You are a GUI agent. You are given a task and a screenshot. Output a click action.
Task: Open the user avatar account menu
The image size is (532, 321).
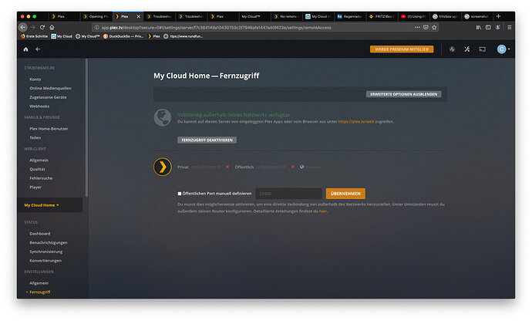pos(503,49)
